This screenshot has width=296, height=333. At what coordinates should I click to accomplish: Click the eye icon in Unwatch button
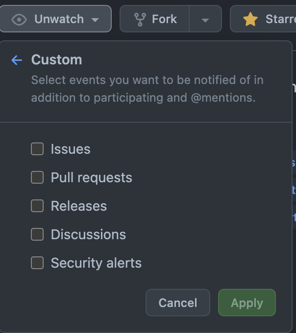click(x=19, y=20)
